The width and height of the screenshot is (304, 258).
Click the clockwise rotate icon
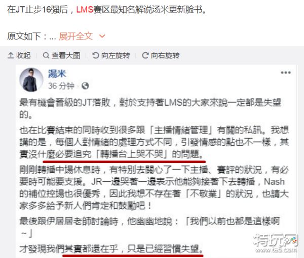[145, 55]
